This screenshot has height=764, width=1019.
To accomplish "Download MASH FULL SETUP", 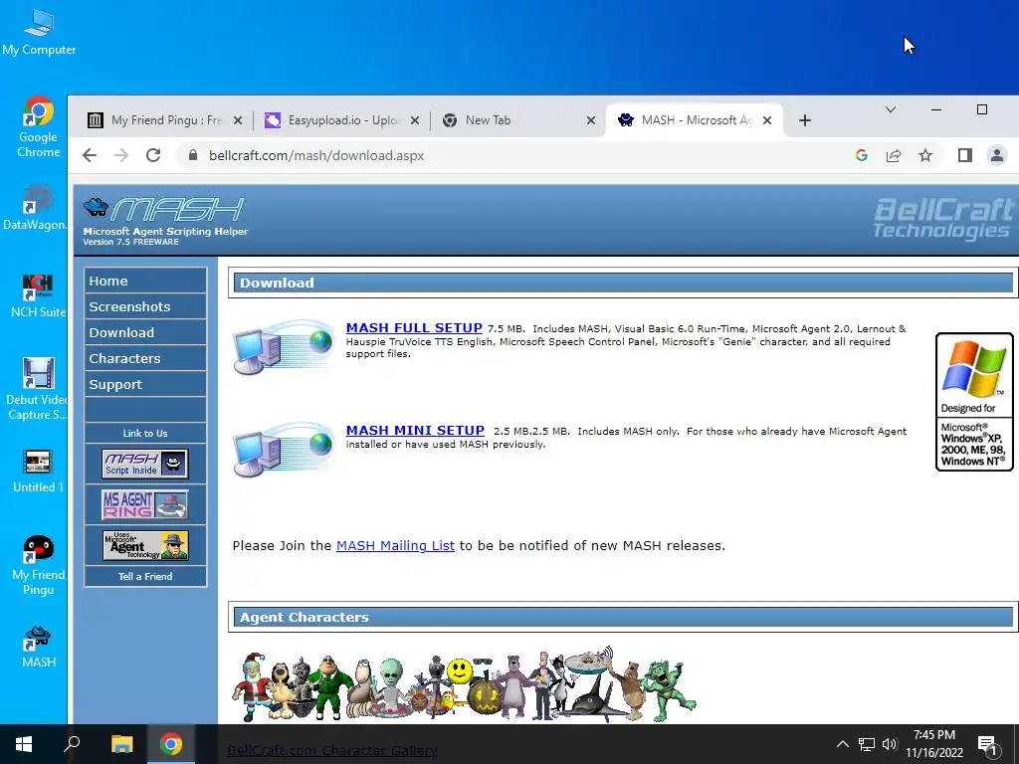I will (414, 328).
